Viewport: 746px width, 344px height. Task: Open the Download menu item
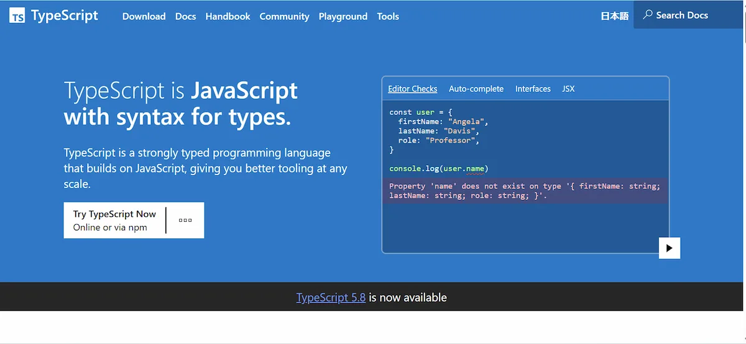click(144, 16)
